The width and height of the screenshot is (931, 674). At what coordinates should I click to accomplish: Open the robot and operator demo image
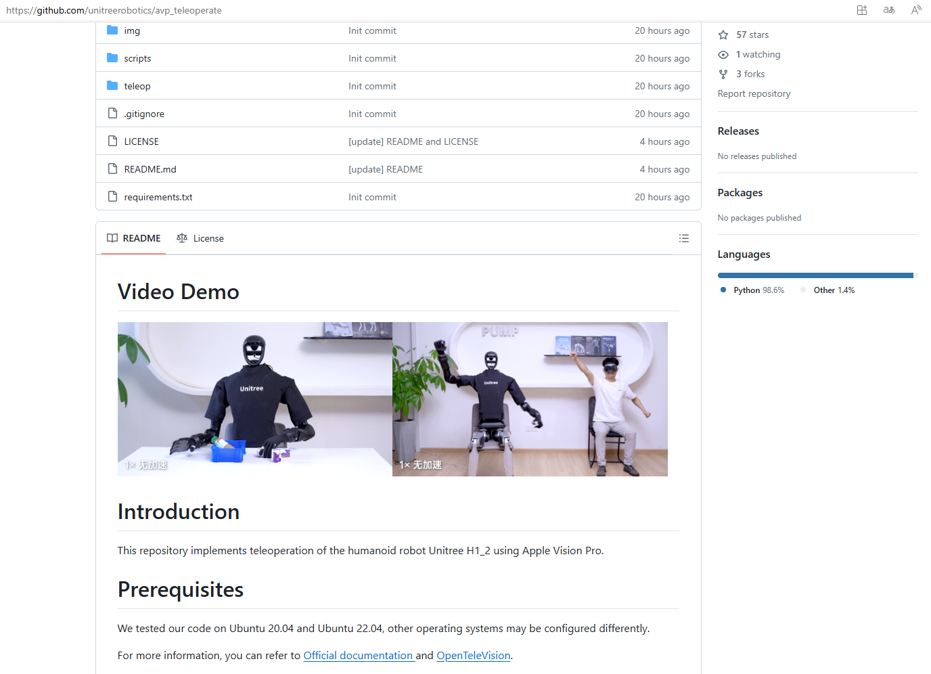point(530,399)
